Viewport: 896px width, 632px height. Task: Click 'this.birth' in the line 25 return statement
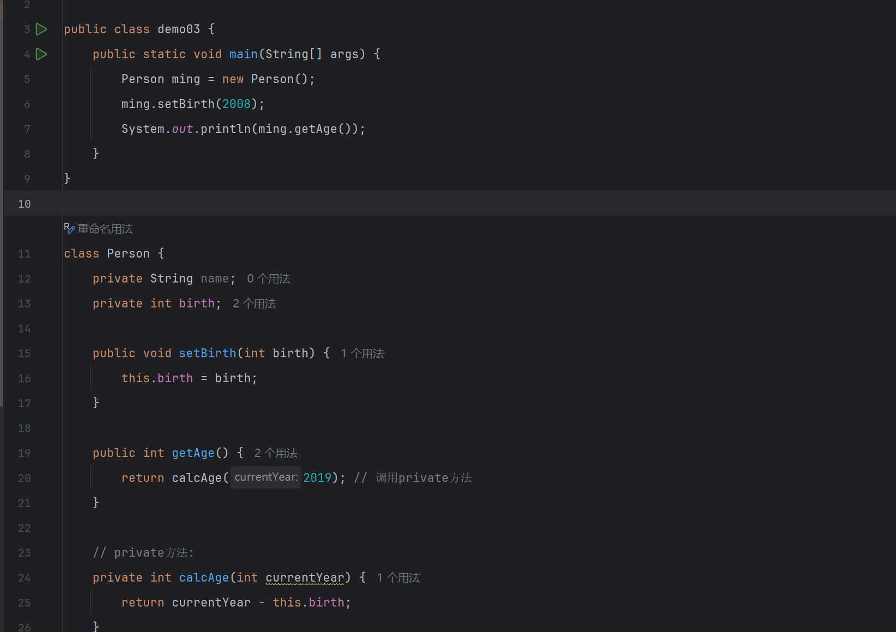309,603
